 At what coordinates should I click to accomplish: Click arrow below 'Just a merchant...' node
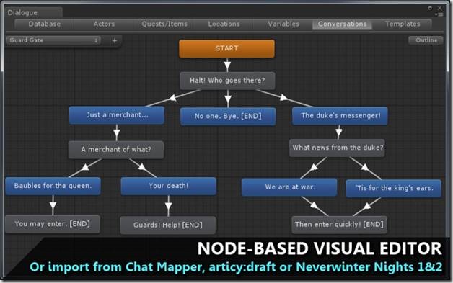click(117, 133)
